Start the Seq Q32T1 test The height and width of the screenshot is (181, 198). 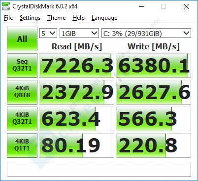22,66
